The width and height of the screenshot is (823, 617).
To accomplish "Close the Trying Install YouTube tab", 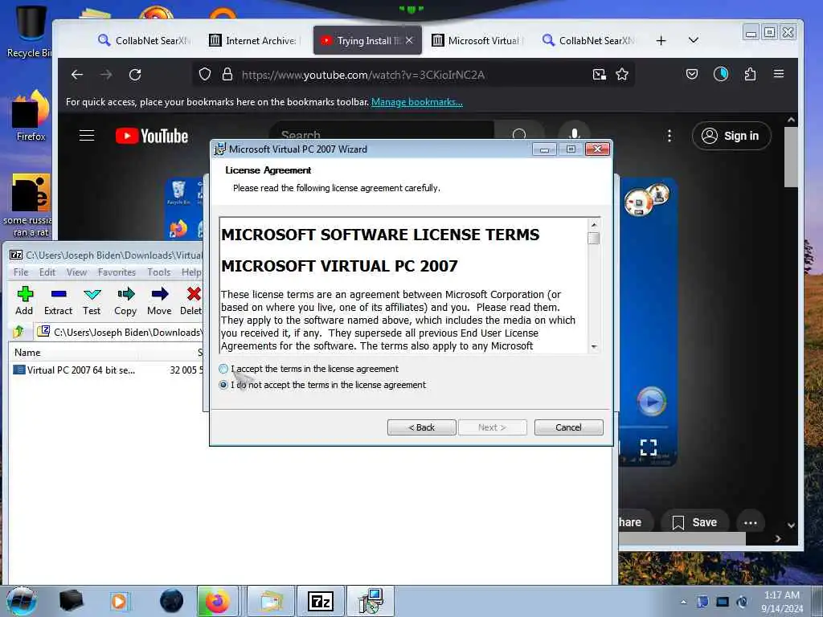I will point(409,40).
